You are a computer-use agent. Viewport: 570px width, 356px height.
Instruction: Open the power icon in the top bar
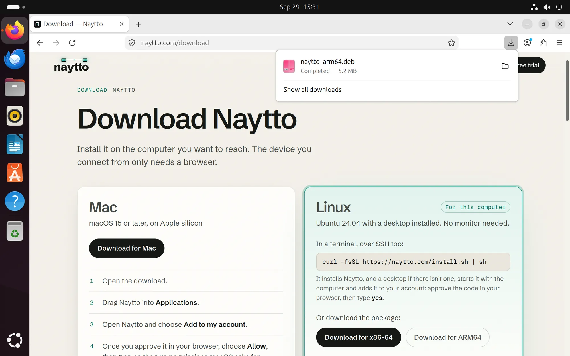[x=559, y=7]
